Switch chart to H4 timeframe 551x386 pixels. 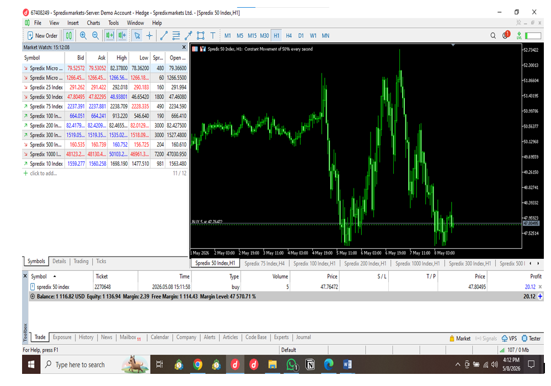click(289, 35)
